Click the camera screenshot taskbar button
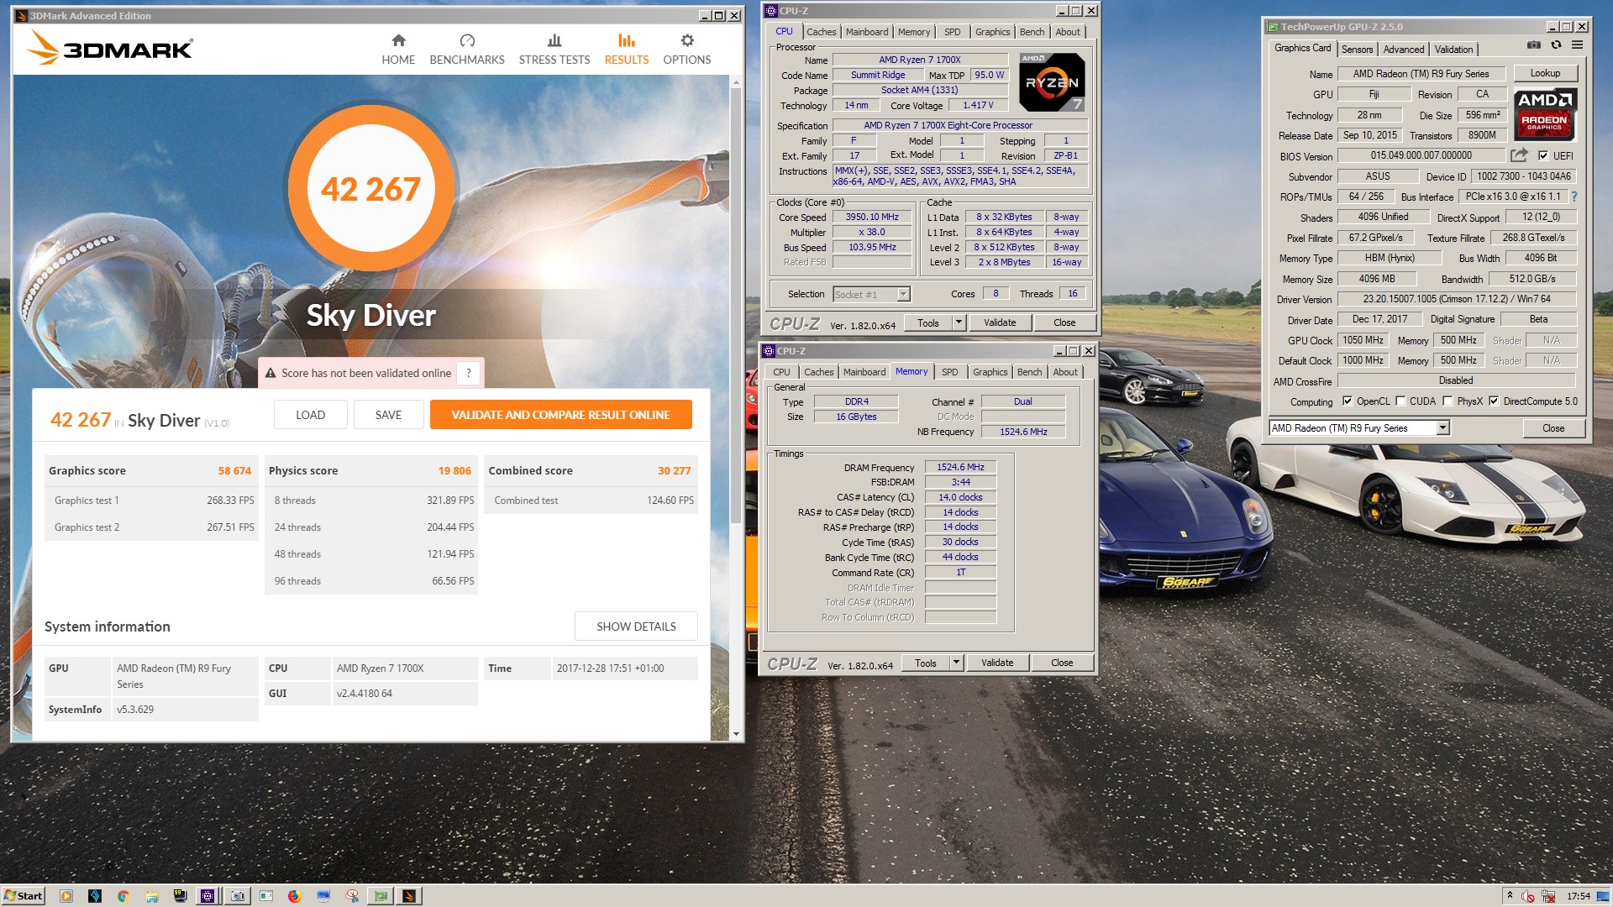The width and height of the screenshot is (1613, 907). click(238, 896)
